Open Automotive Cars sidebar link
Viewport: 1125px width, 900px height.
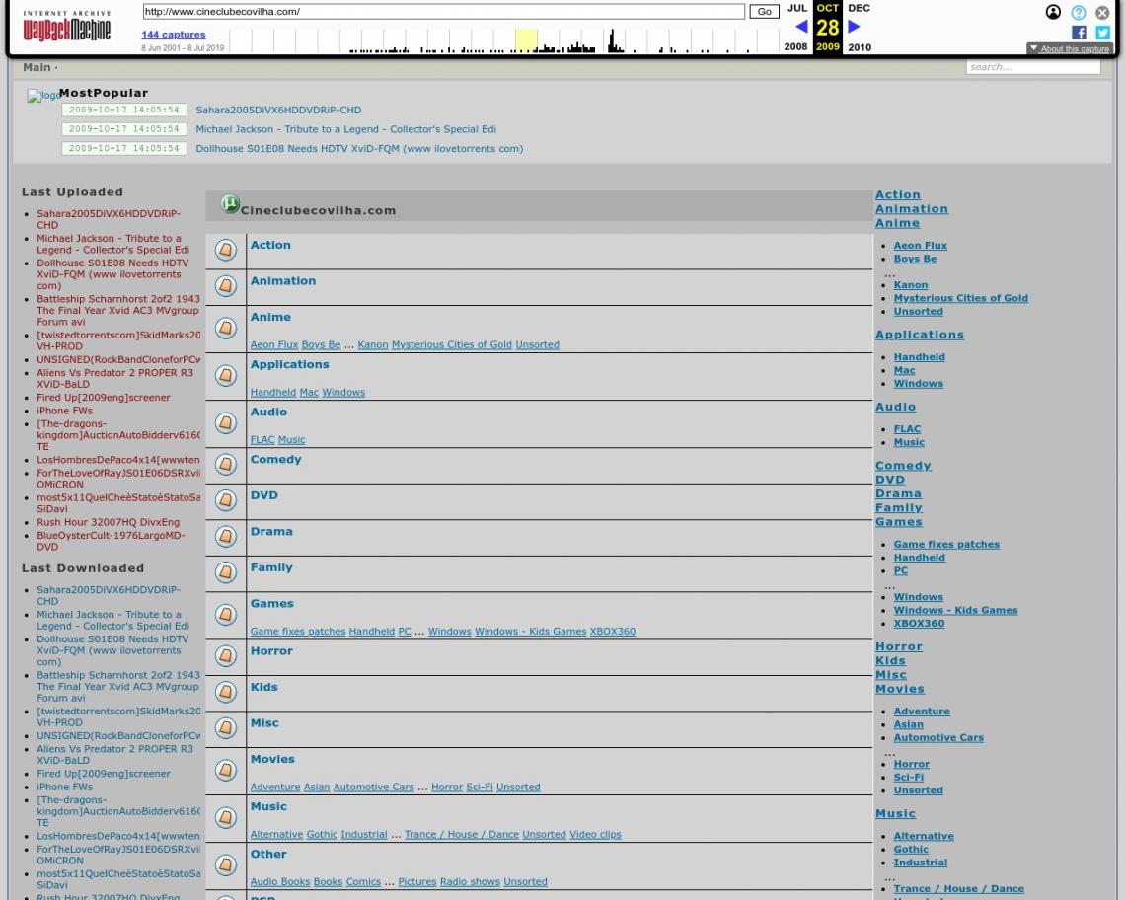938,737
